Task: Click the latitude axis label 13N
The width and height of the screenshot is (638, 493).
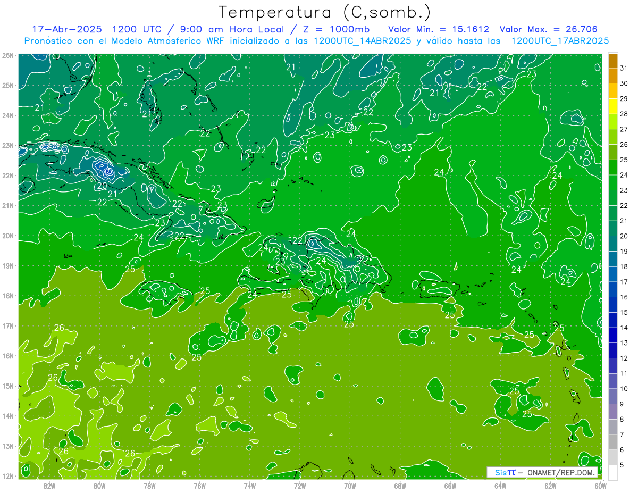Action: tap(7, 446)
